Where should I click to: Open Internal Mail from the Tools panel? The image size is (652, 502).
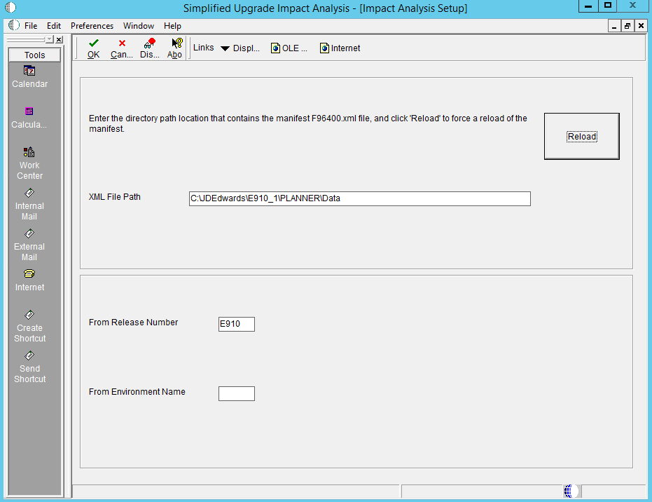(29, 205)
